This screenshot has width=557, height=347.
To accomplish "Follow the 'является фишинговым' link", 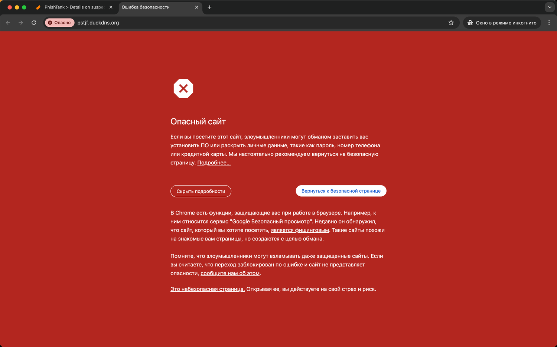I will [x=300, y=230].
